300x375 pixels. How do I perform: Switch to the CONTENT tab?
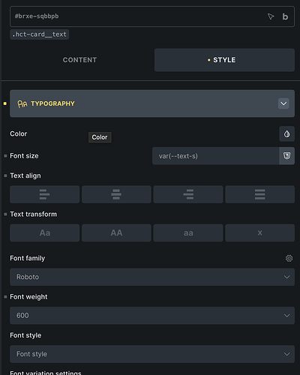(79, 60)
